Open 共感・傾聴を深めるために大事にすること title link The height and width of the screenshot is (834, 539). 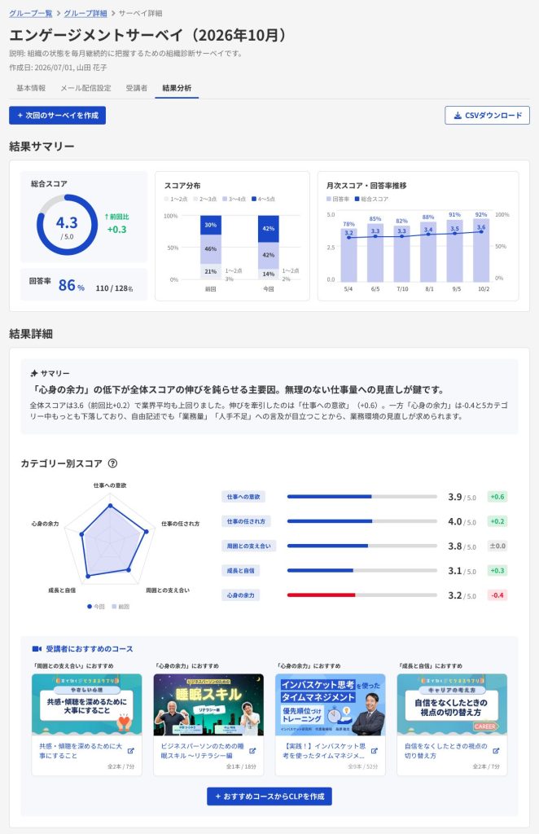tap(81, 750)
